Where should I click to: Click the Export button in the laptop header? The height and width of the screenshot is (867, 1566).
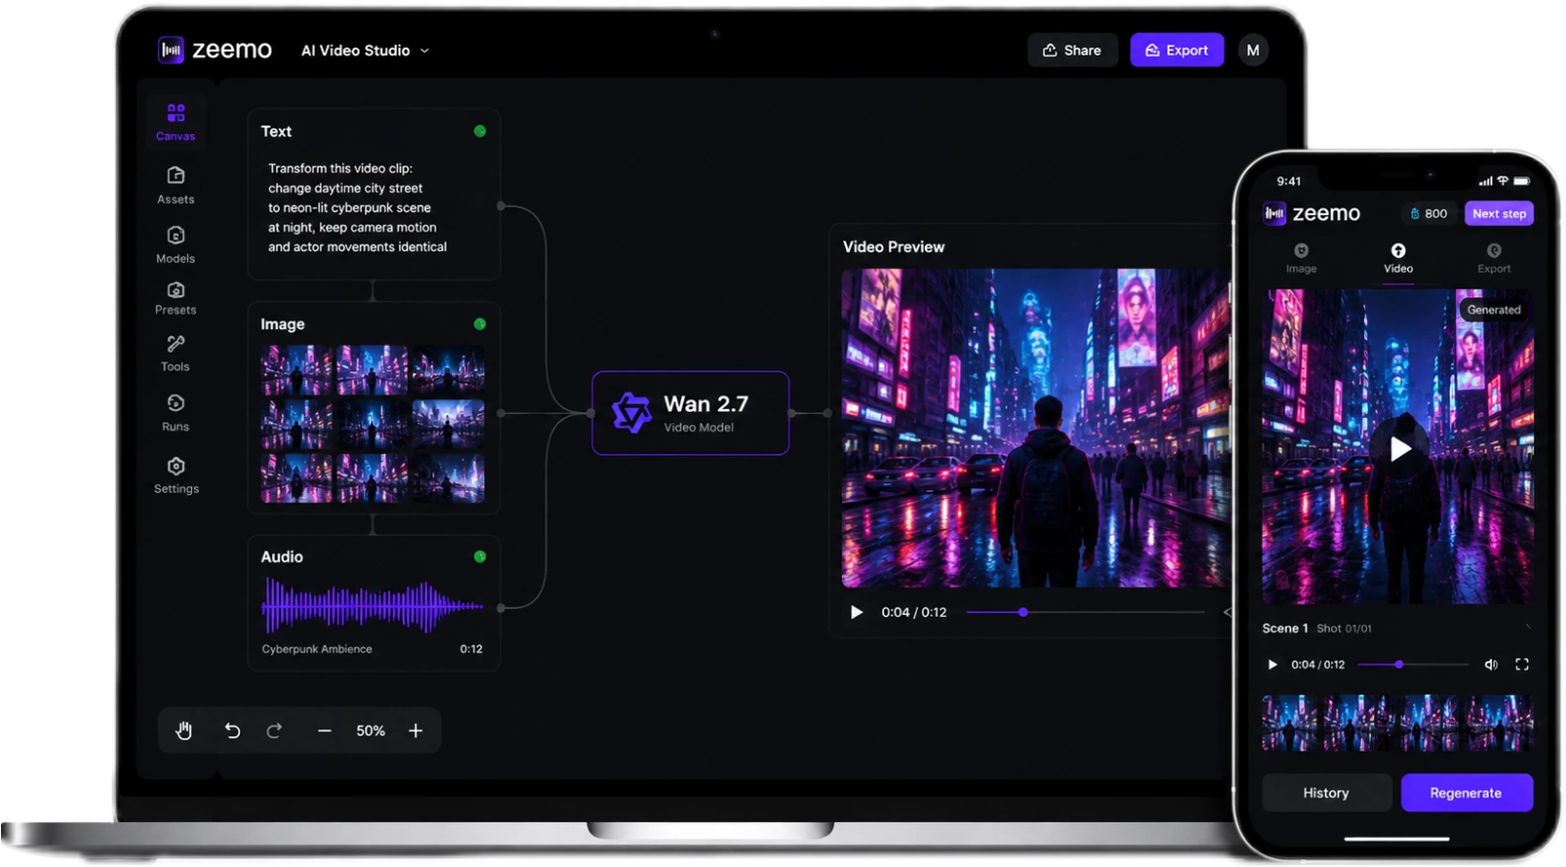point(1177,51)
